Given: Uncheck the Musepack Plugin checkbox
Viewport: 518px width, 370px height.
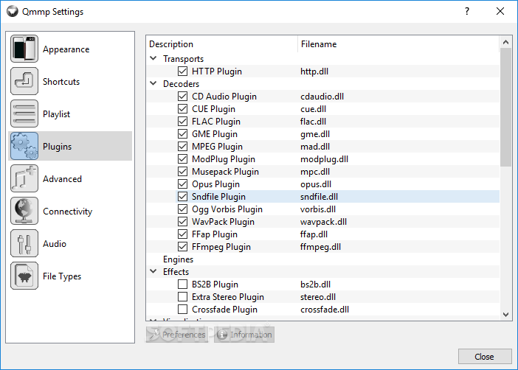Looking at the screenshot, I should [x=182, y=172].
